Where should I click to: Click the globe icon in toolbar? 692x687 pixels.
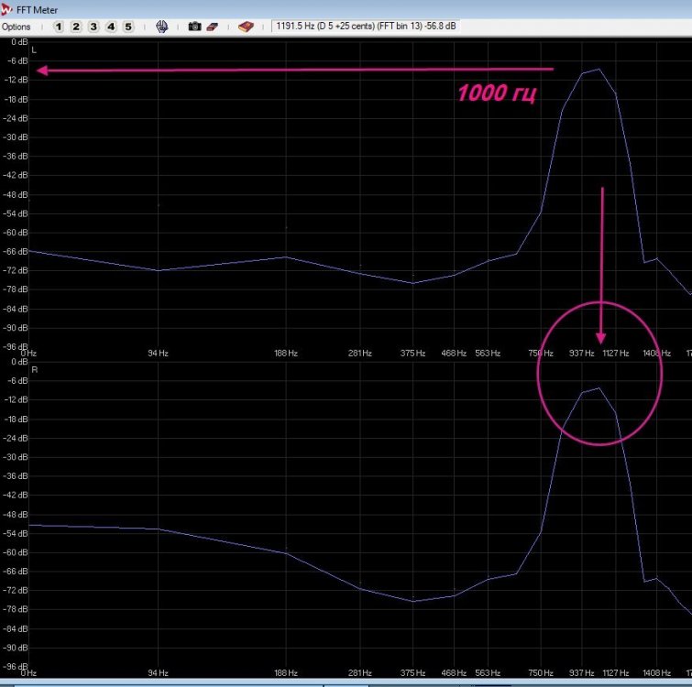point(161,27)
